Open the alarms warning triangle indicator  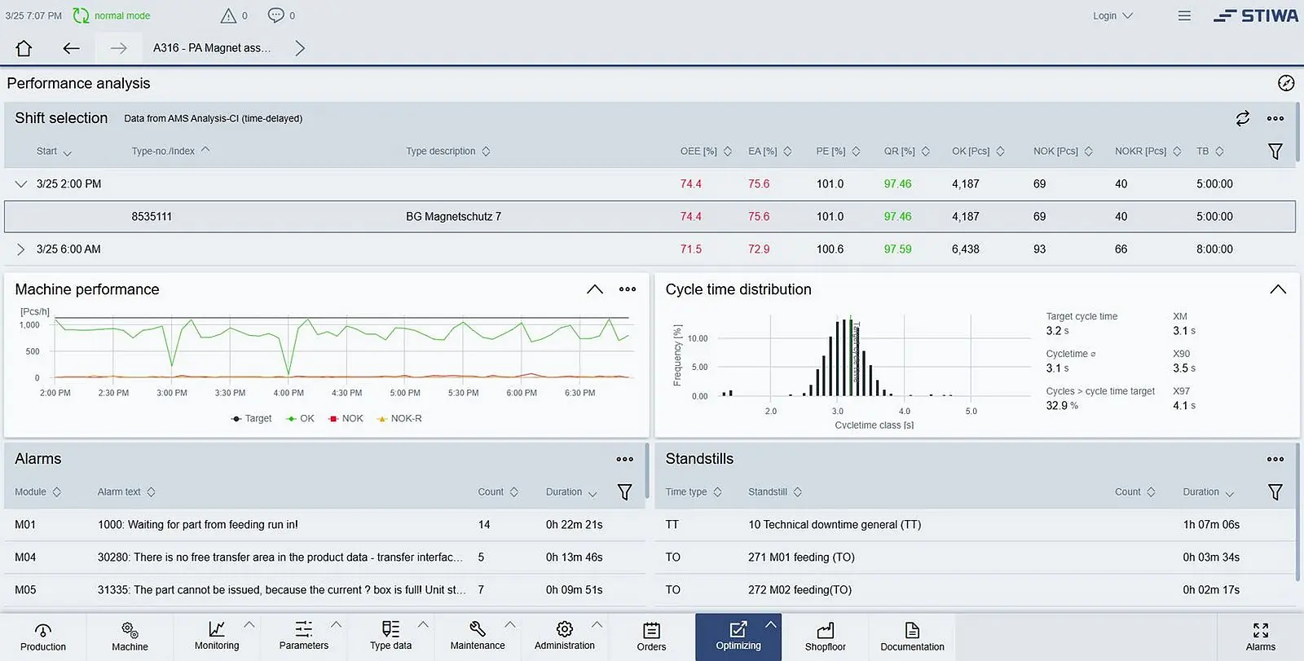click(229, 15)
